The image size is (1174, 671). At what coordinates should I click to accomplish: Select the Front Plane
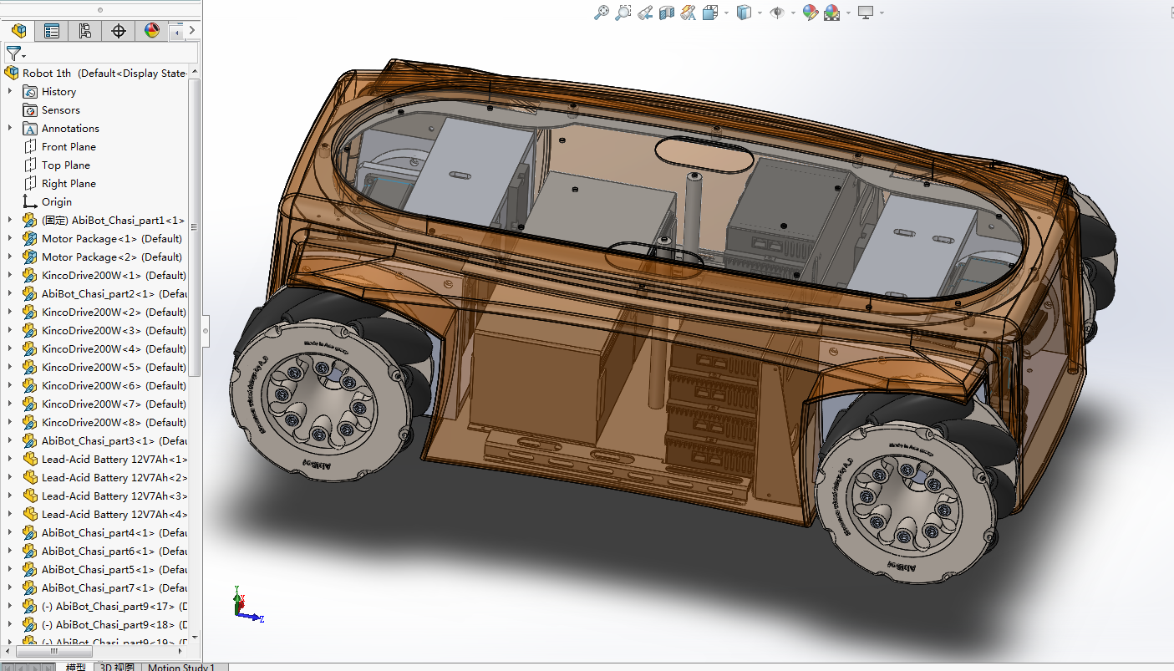point(69,146)
